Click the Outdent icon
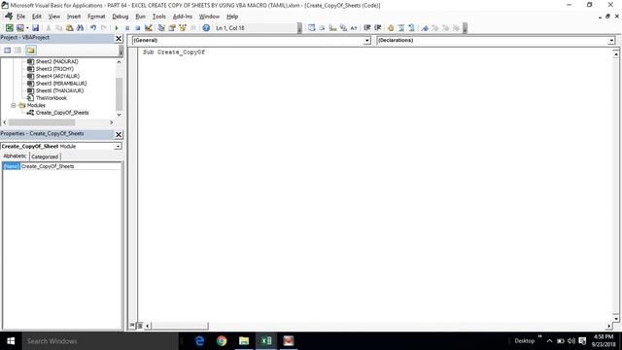This screenshot has width=622, height=350. click(x=378, y=28)
